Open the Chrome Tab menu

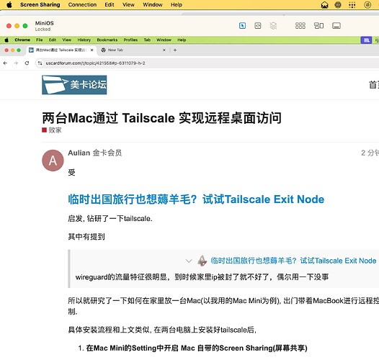coord(147,40)
